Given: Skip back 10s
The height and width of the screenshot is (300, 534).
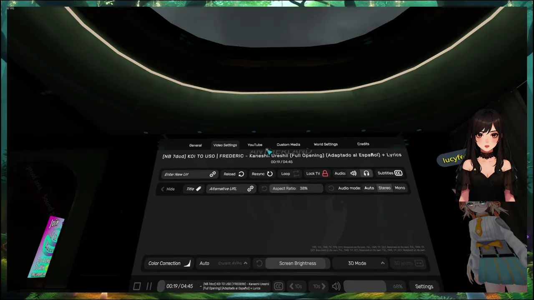Looking at the screenshot, I should pos(296,286).
